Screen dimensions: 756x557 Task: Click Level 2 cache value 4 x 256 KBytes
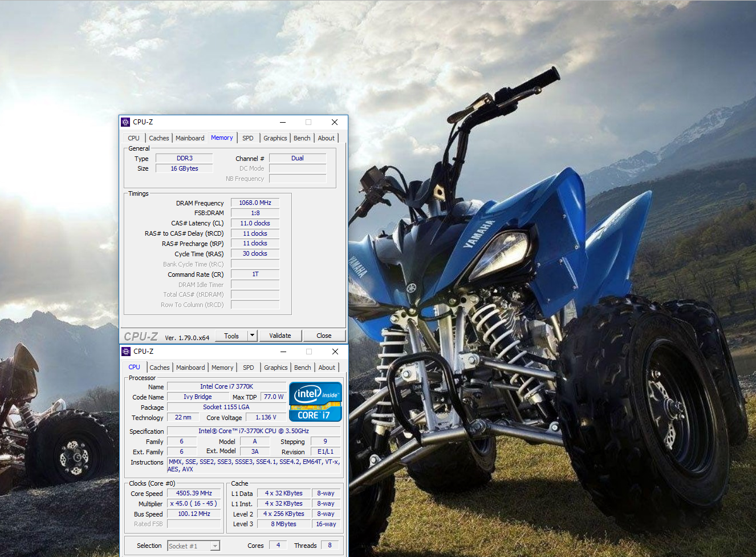[x=283, y=514]
